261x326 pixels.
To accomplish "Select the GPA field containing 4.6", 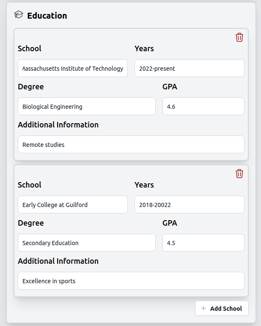I will (x=203, y=107).
